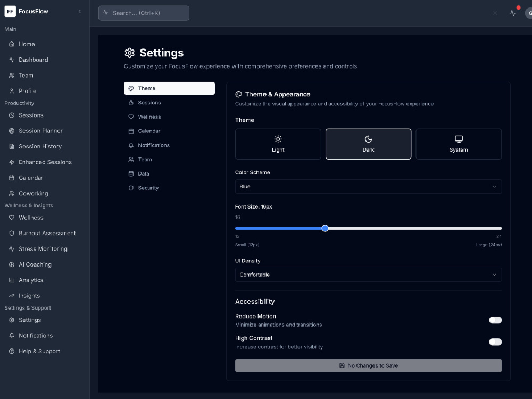Click the Insights trending arrow icon

pos(12,295)
